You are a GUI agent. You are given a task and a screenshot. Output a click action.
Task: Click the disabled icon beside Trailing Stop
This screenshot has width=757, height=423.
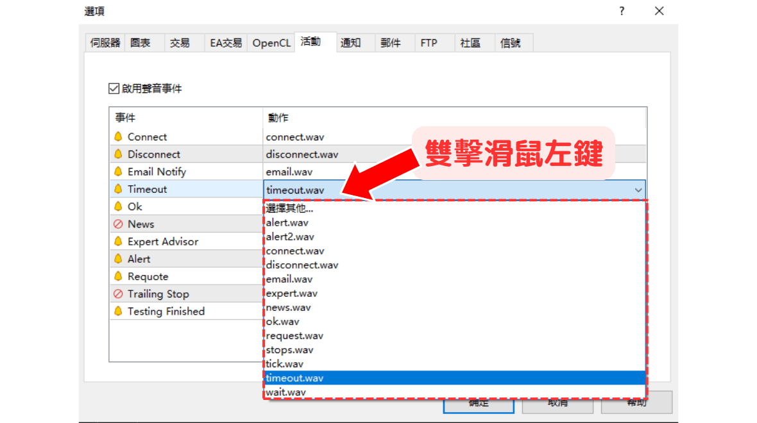[118, 294]
